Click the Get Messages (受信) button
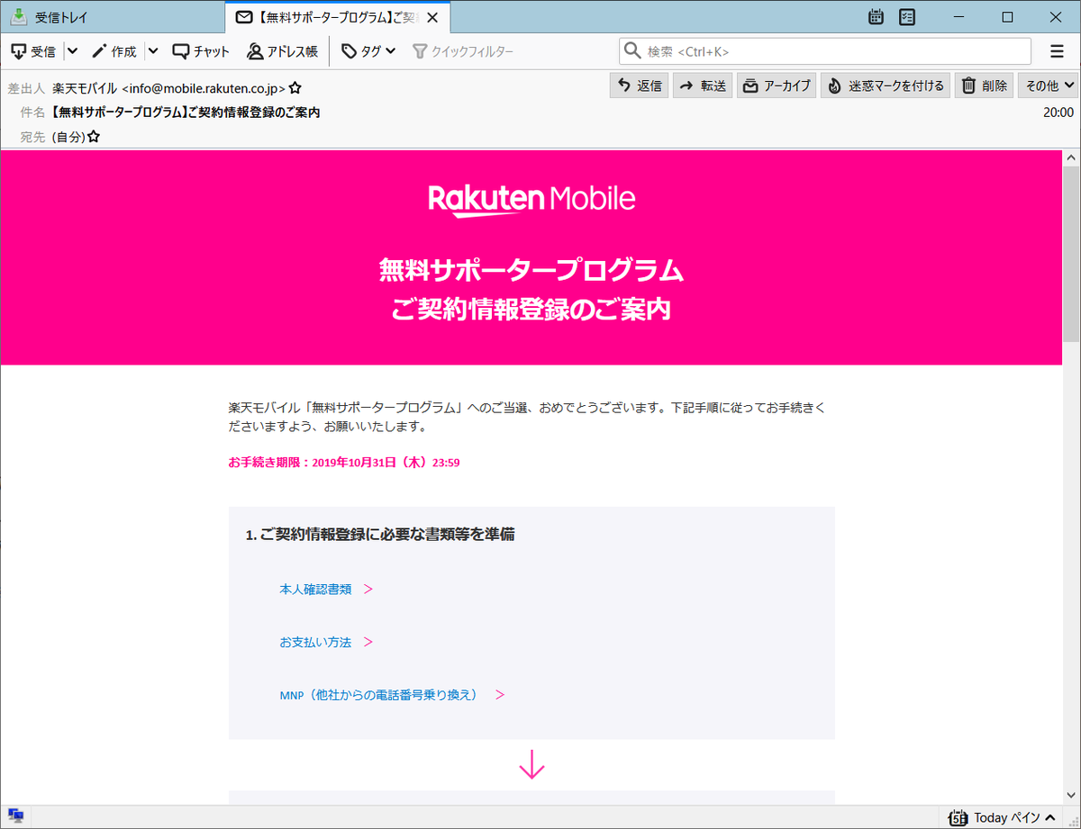The width and height of the screenshot is (1081, 829). (33, 51)
